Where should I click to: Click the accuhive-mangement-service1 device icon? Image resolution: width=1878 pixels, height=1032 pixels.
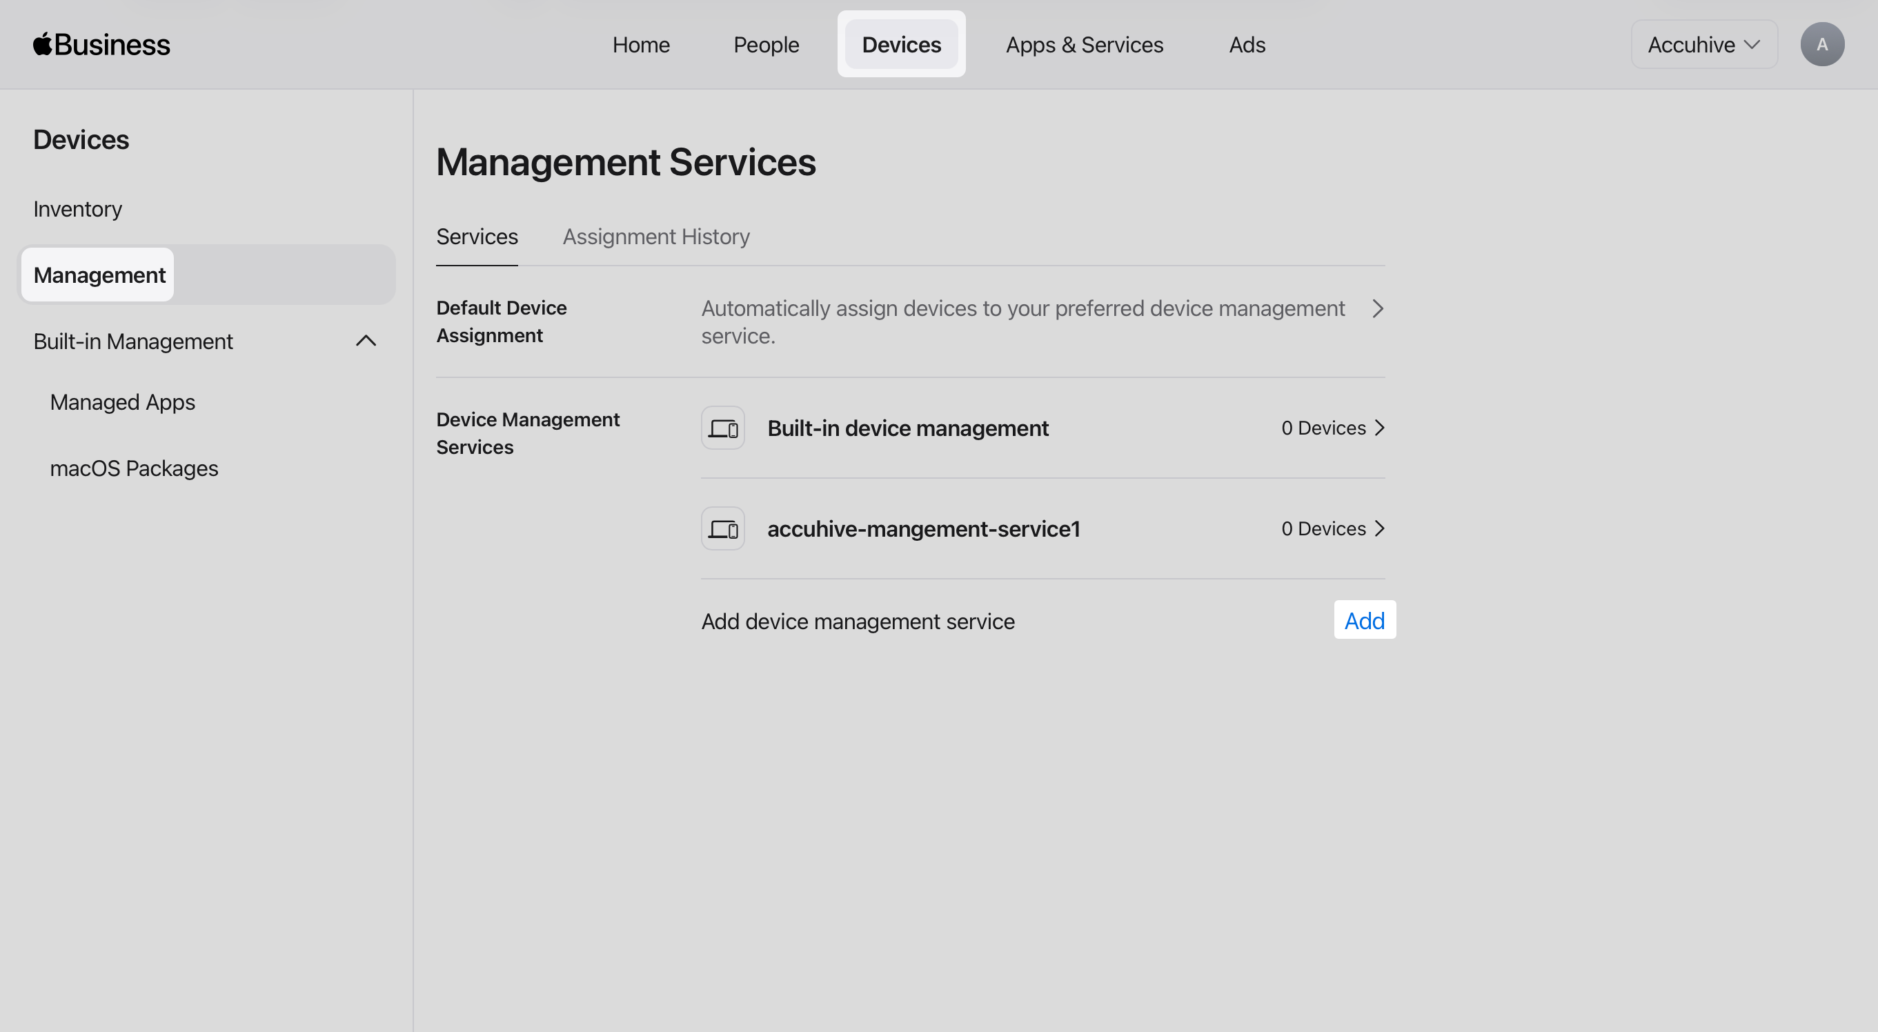[x=722, y=528]
